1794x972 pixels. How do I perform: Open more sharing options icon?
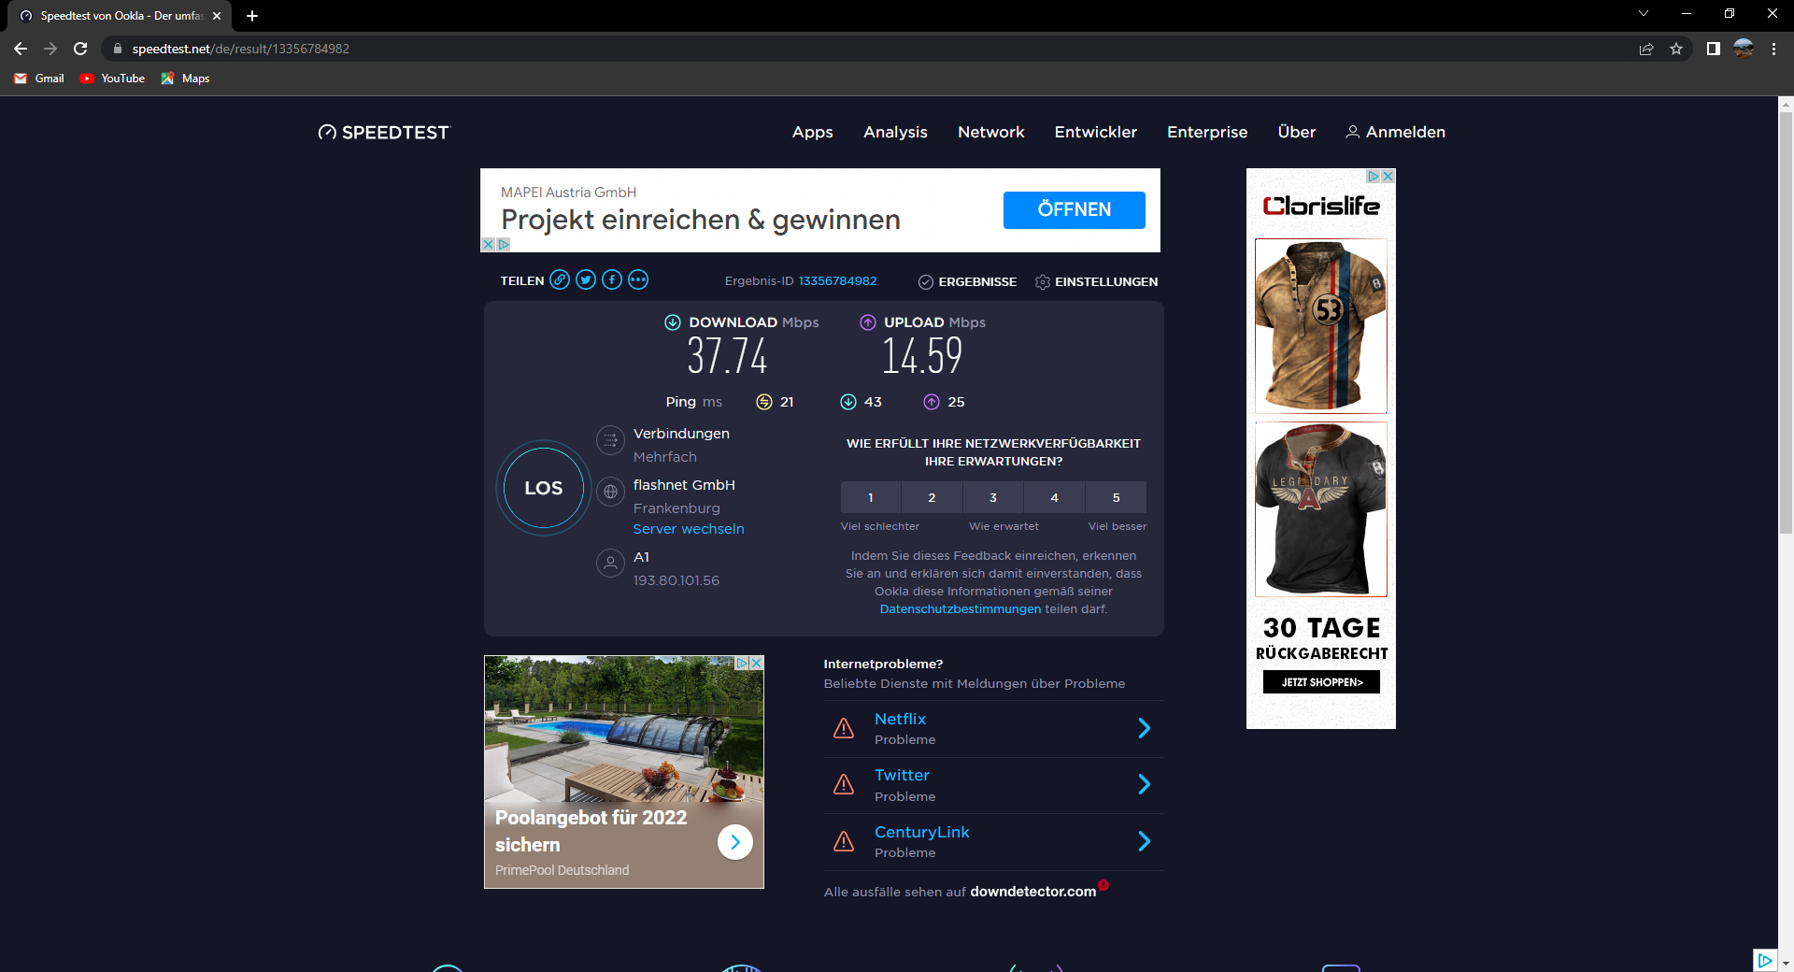[638, 279]
